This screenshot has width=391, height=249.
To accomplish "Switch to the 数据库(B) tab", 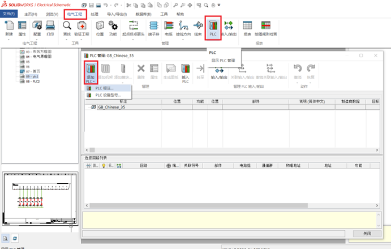I will (x=143, y=14).
